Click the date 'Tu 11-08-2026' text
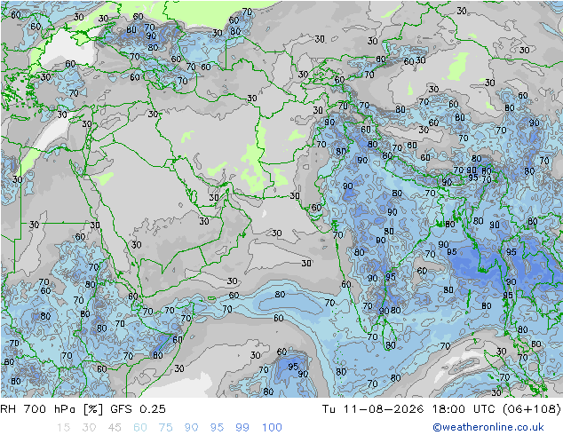Screen dimensions: 563x435 point(372,409)
